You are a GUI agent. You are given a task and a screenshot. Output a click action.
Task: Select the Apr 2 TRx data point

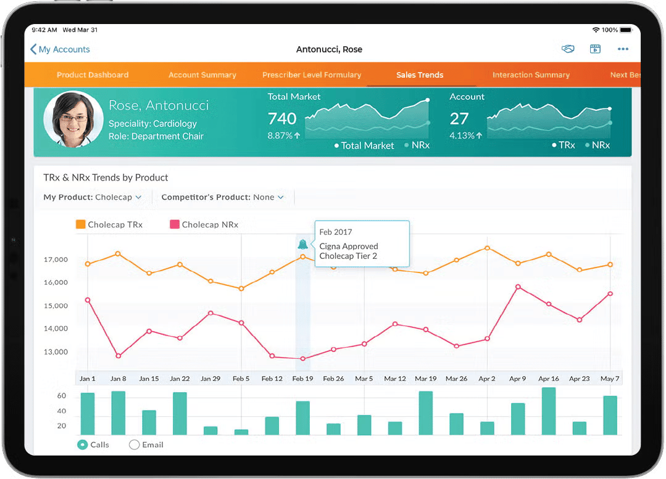point(487,248)
